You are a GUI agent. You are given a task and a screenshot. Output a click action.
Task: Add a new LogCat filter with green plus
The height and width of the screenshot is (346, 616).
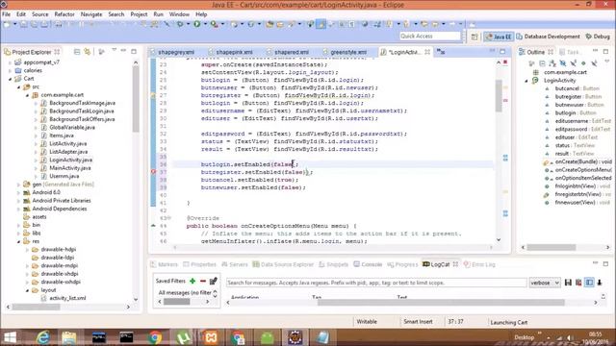pos(192,281)
